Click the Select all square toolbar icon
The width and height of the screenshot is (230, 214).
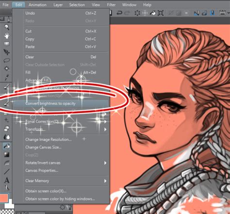coord(186,13)
